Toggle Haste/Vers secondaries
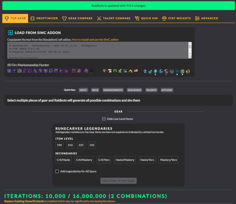This screenshot has height=204, width=236. tap(147, 160)
